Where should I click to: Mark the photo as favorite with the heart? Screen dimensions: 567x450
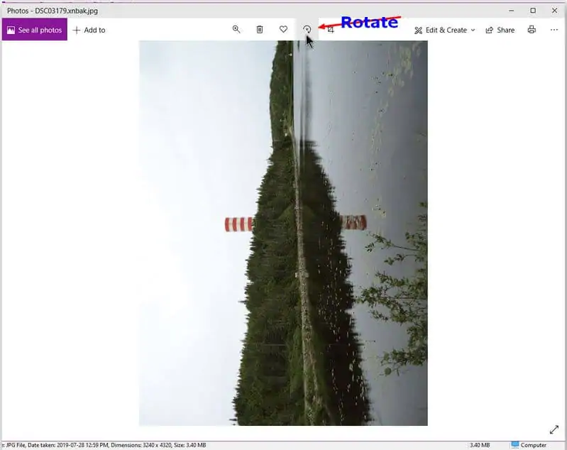pos(284,29)
